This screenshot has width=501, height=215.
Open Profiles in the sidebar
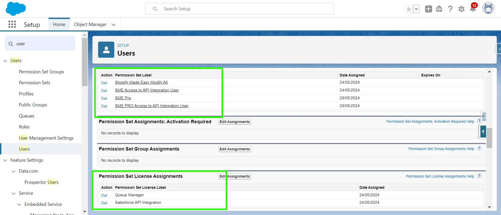(x=26, y=94)
